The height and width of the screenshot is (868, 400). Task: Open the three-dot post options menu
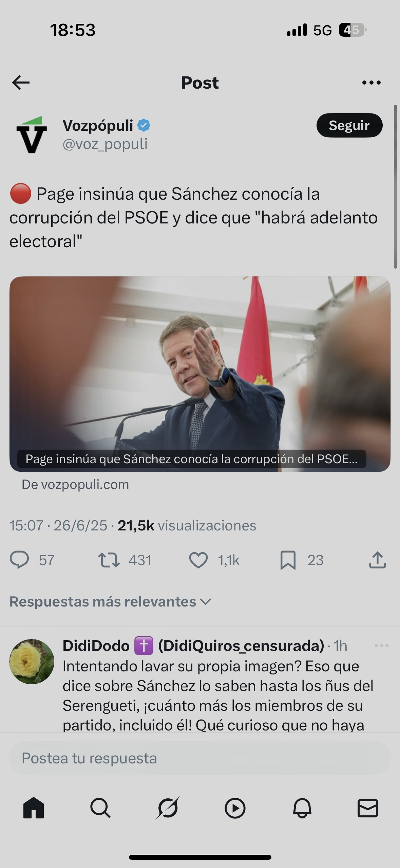pos(371,83)
